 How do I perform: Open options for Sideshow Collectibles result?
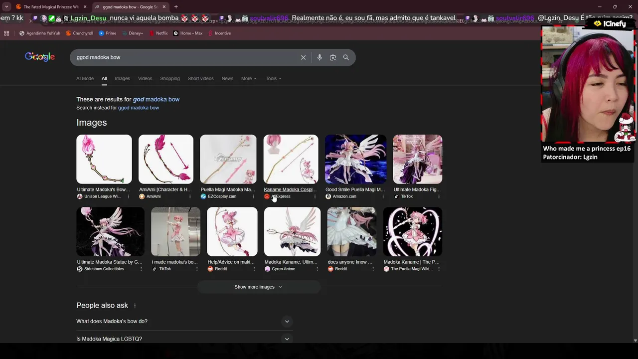pyautogui.click(x=141, y=269)
